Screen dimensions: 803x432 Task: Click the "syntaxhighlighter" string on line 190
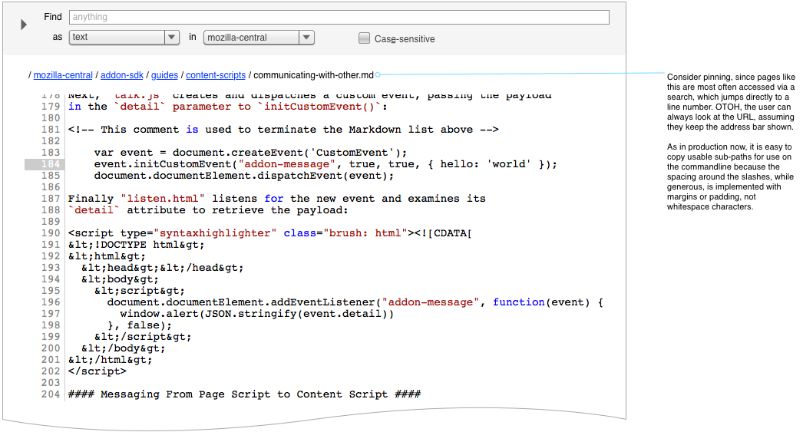(x=215, y=233)
